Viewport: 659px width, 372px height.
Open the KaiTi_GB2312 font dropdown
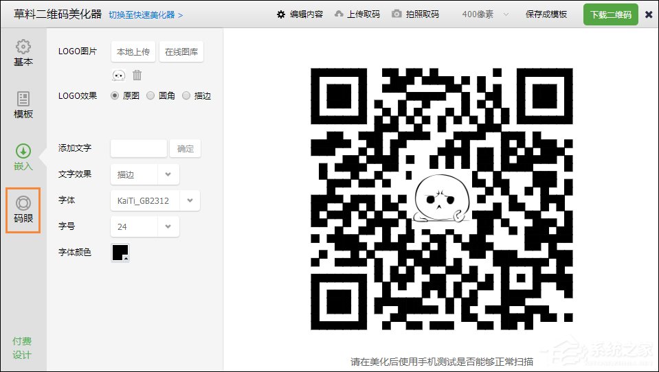click(x=155, y=200)
